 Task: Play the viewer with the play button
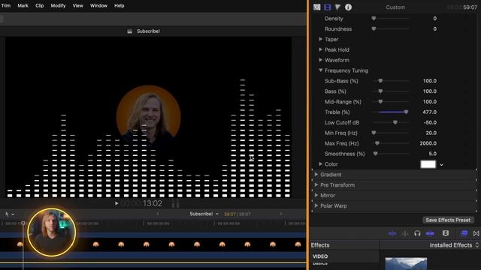click(116, 203)
